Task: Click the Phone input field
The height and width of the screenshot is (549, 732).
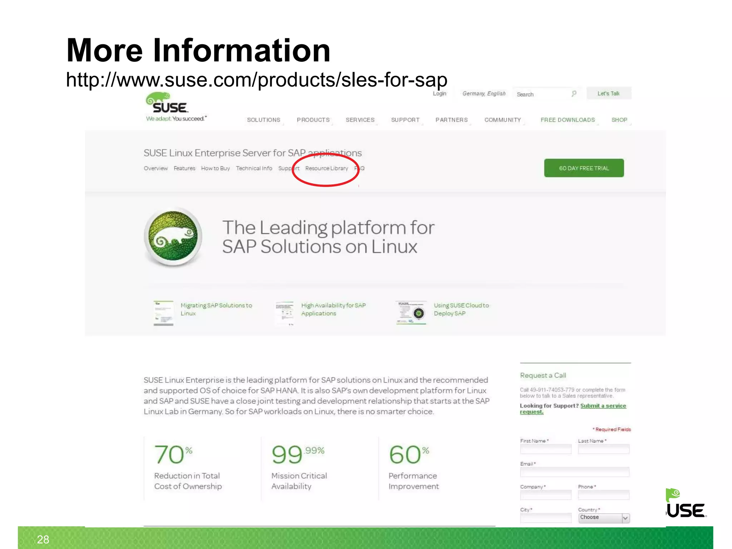Action: [x=604, y=495]
